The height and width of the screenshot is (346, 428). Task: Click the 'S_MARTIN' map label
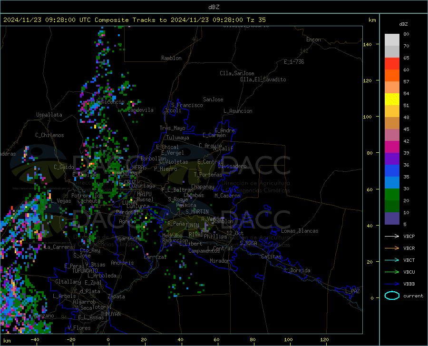(197, 212)
